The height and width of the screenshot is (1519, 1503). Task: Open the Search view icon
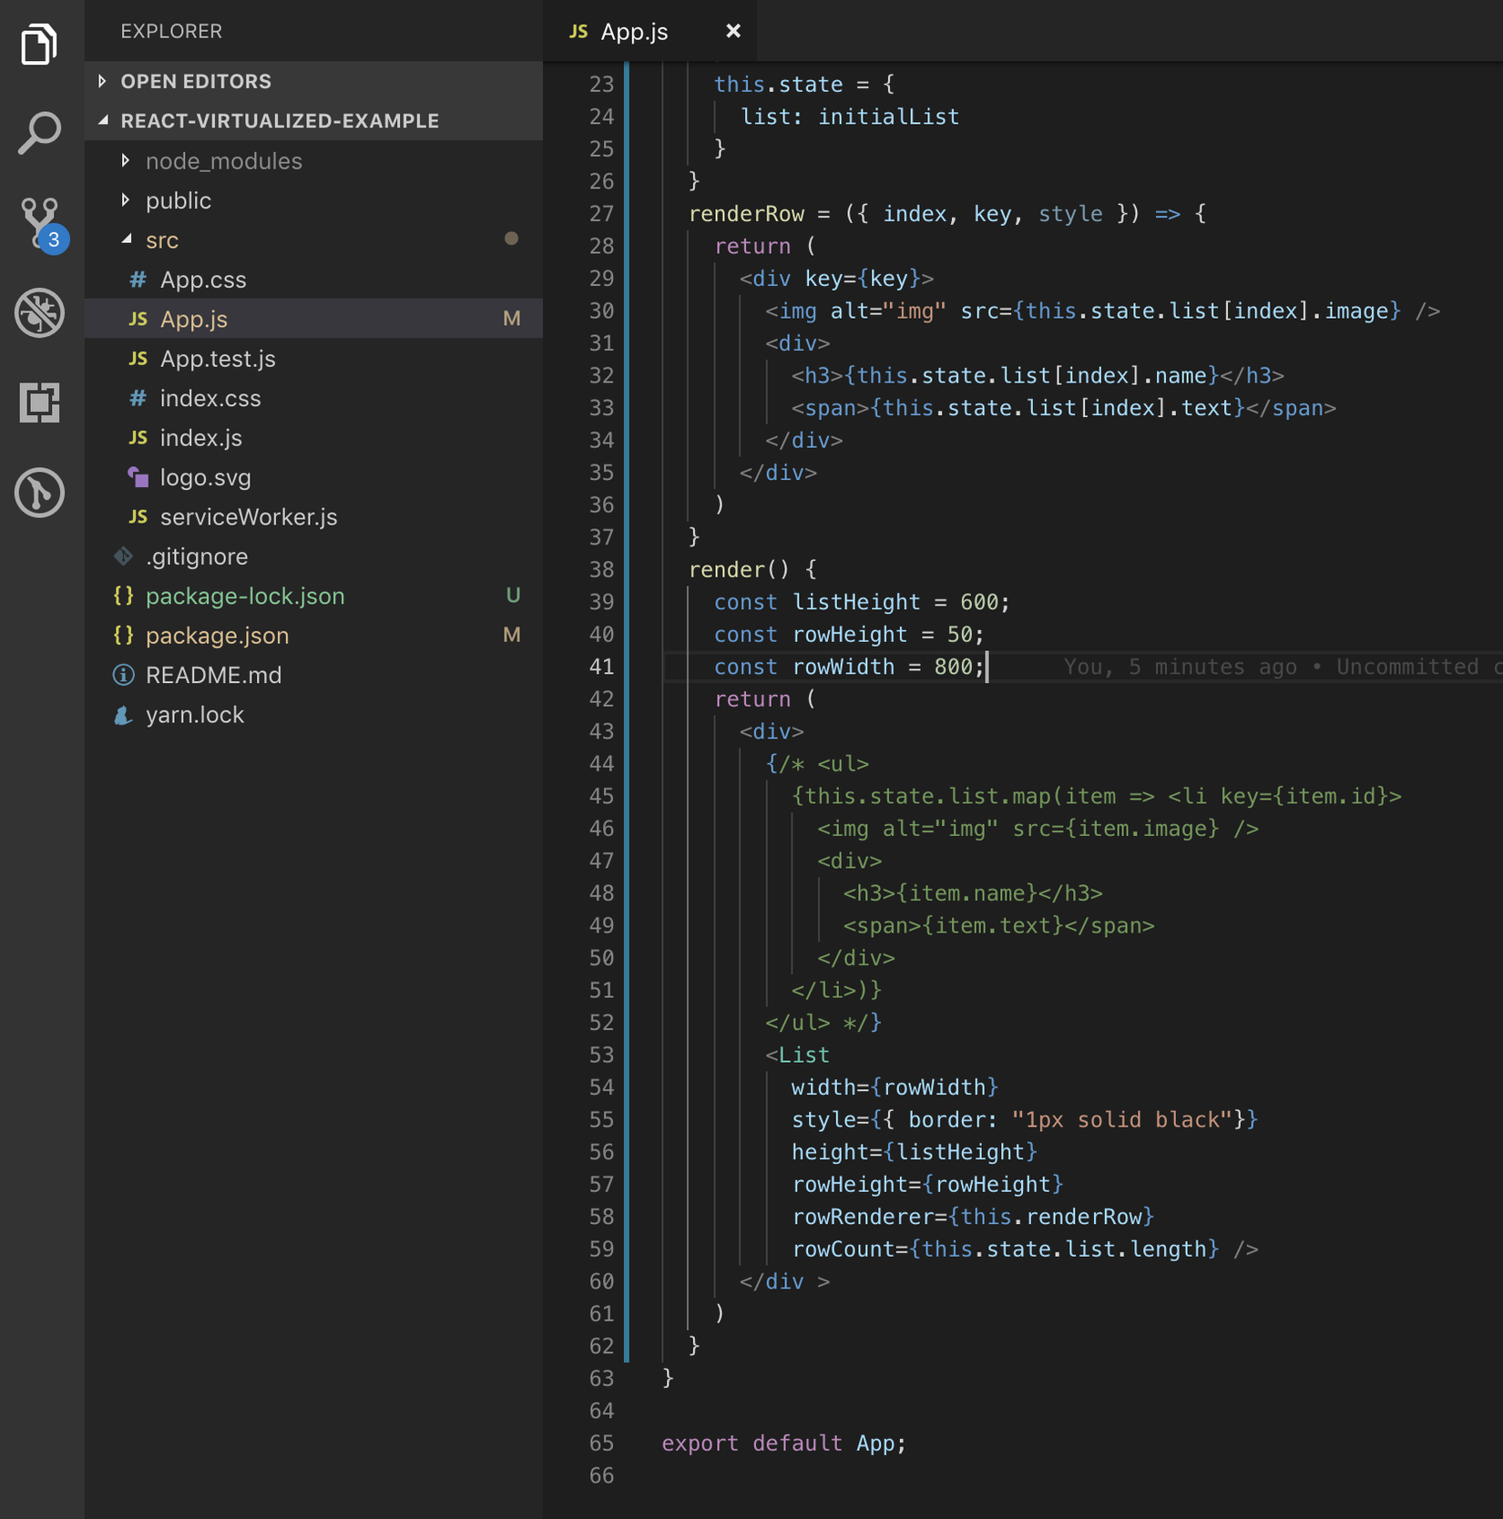pos(40,134)
